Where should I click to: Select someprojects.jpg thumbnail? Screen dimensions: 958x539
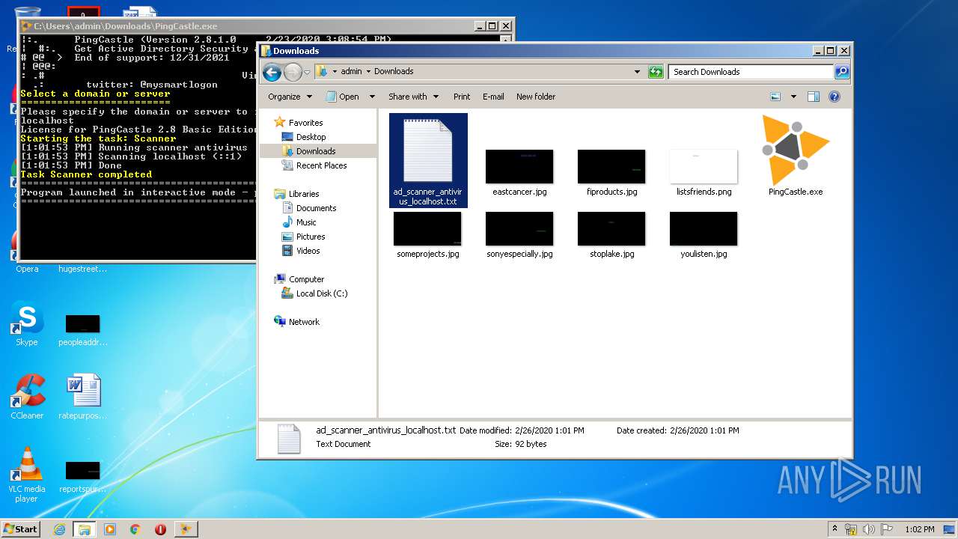(427, 228)
